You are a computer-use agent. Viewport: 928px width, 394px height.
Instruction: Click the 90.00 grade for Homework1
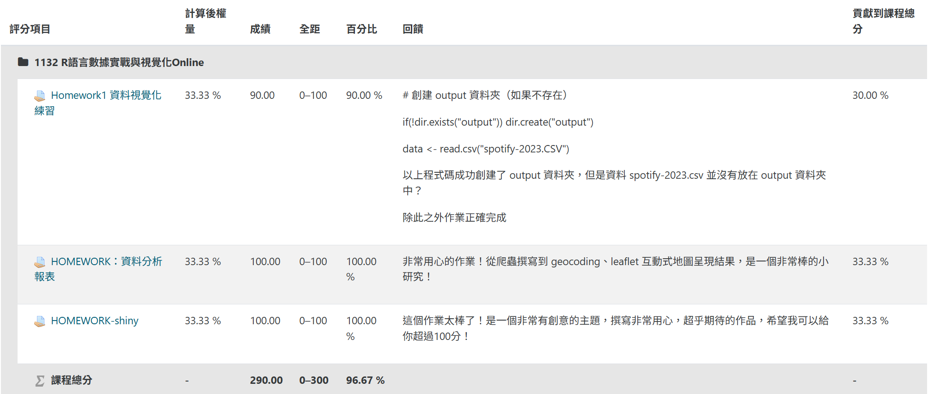[x=262, y=95]
